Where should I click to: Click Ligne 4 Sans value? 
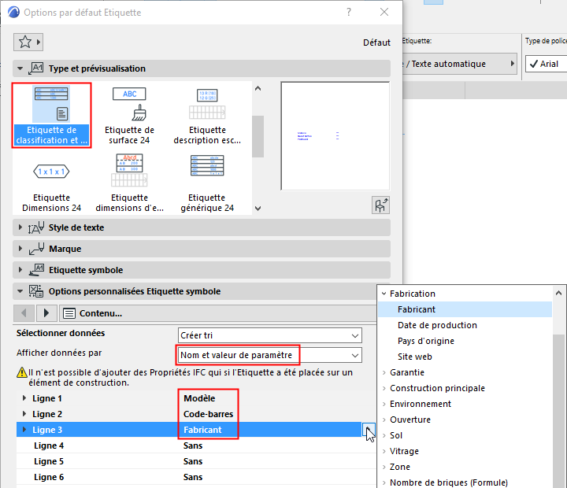pos(193,445)
